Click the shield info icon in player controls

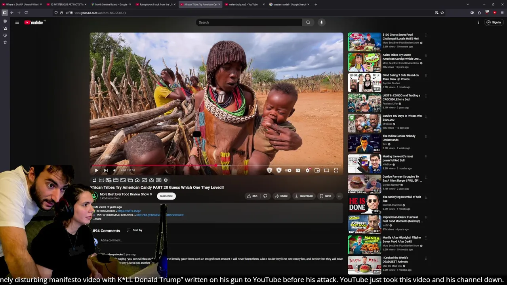[x=269, y=170]
